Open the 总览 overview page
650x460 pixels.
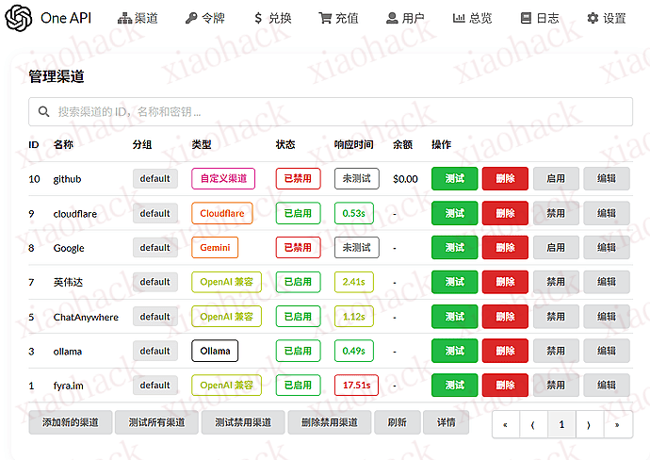pyautogui.click(x=472, y=18)
